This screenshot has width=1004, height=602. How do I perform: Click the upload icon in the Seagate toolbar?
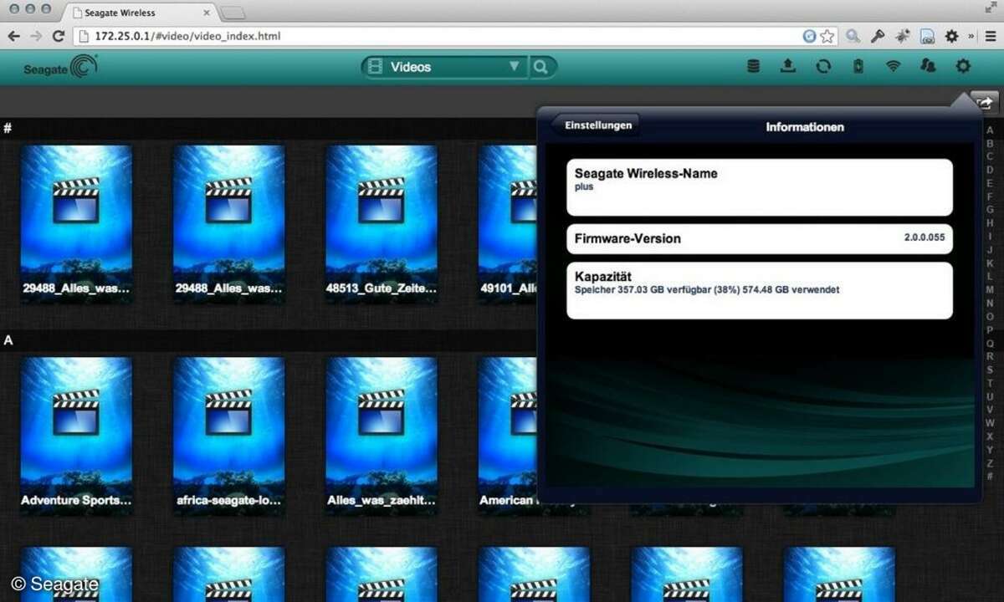click(x=788, y=67)
